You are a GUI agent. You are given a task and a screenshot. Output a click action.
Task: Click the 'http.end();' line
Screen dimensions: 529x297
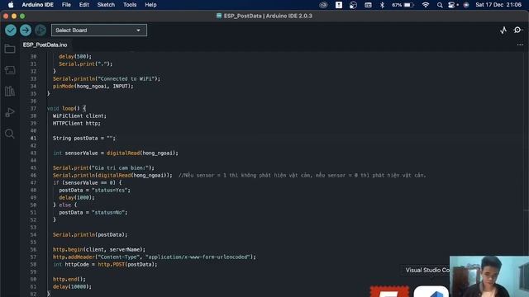point(69,279)
